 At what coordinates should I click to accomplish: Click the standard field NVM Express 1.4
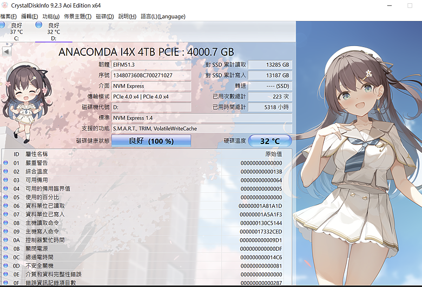[202, 118]
